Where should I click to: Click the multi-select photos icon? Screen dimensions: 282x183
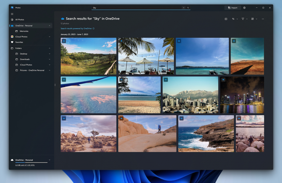(x=252, y=19)
